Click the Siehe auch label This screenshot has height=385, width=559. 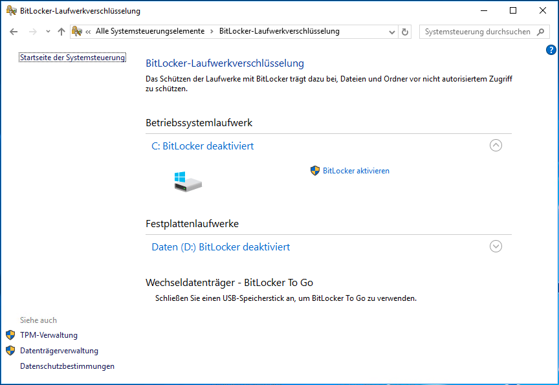(38, 320)
